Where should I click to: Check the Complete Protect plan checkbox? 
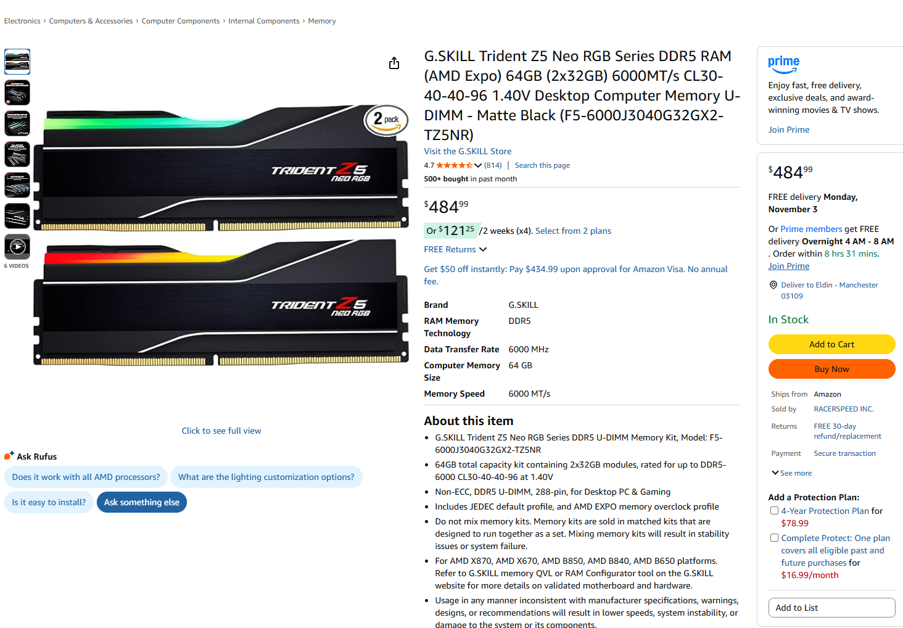(774, 538)
